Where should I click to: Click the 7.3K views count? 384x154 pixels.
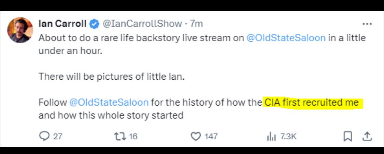288,137
